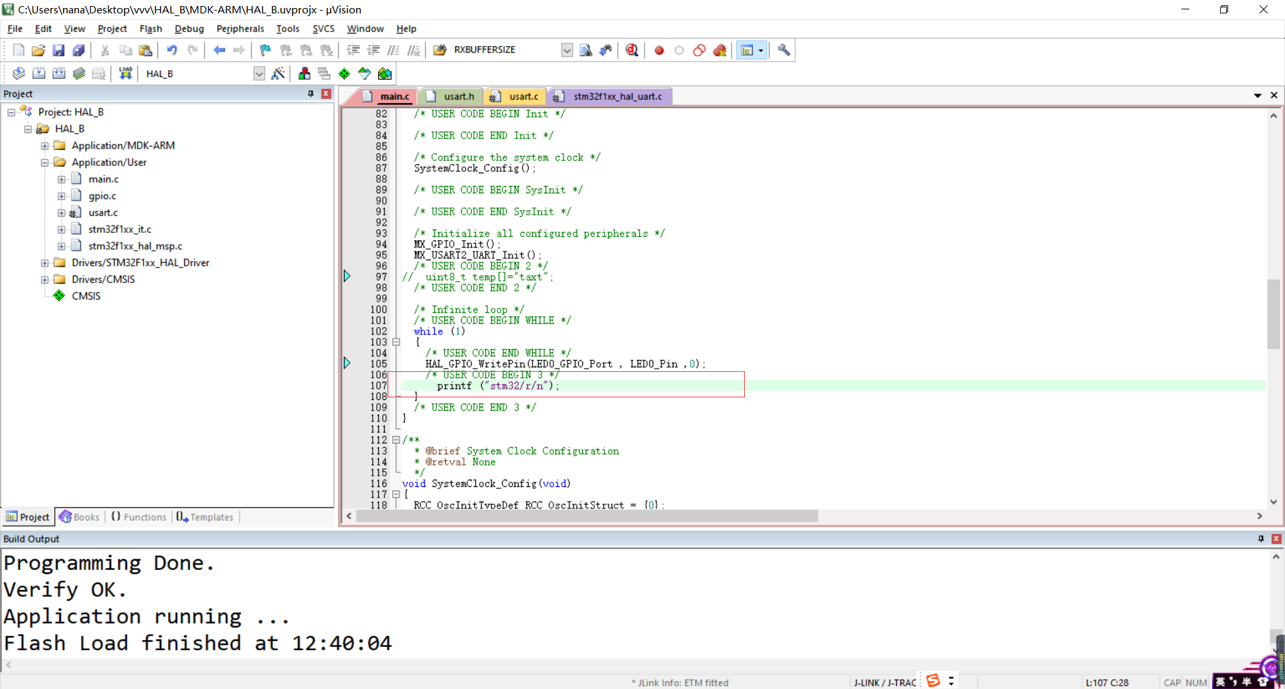This screenshot has height=689, width=1285.
Task: Open the Flash menu
Action: [151, 29]
